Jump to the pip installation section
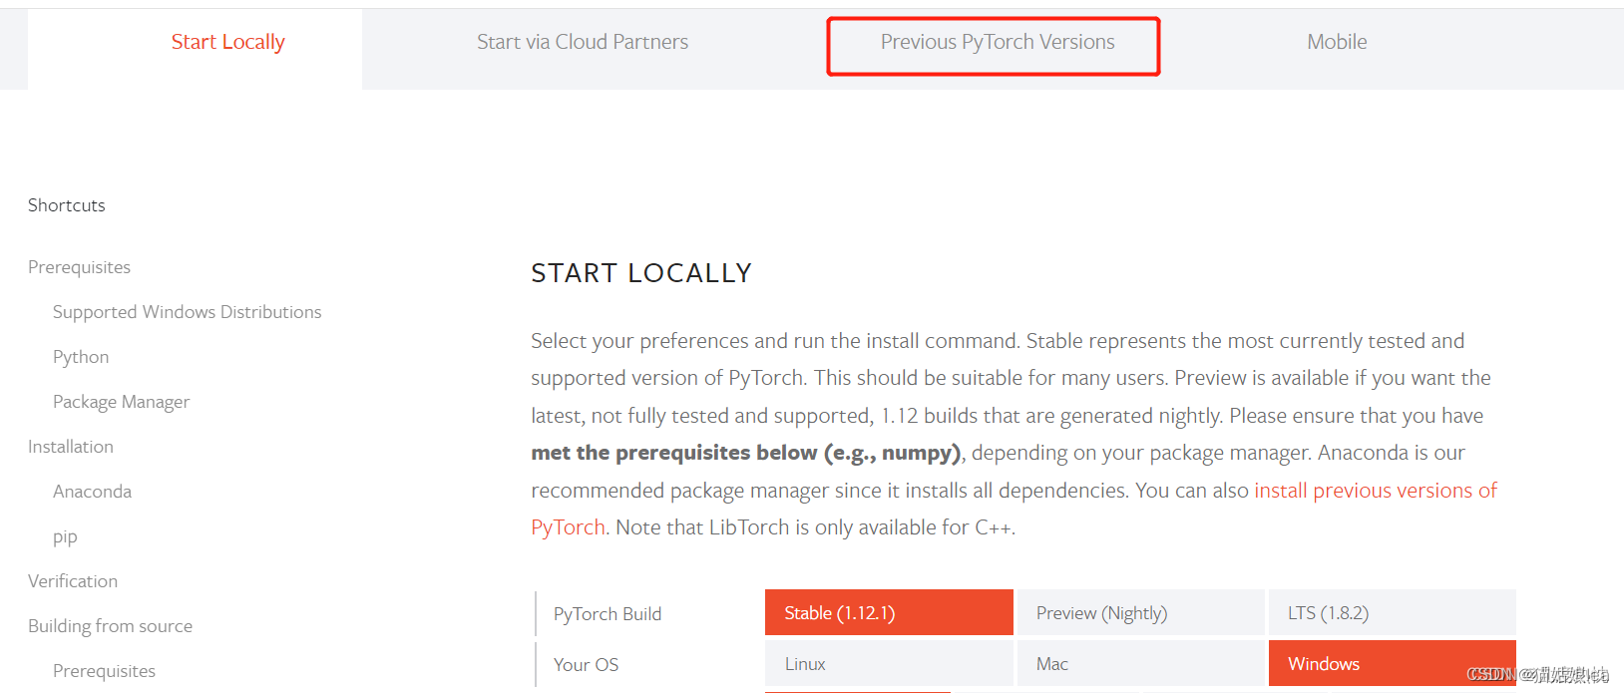The width and height of the screenshot is (1624, 693). tap(64, 535)
